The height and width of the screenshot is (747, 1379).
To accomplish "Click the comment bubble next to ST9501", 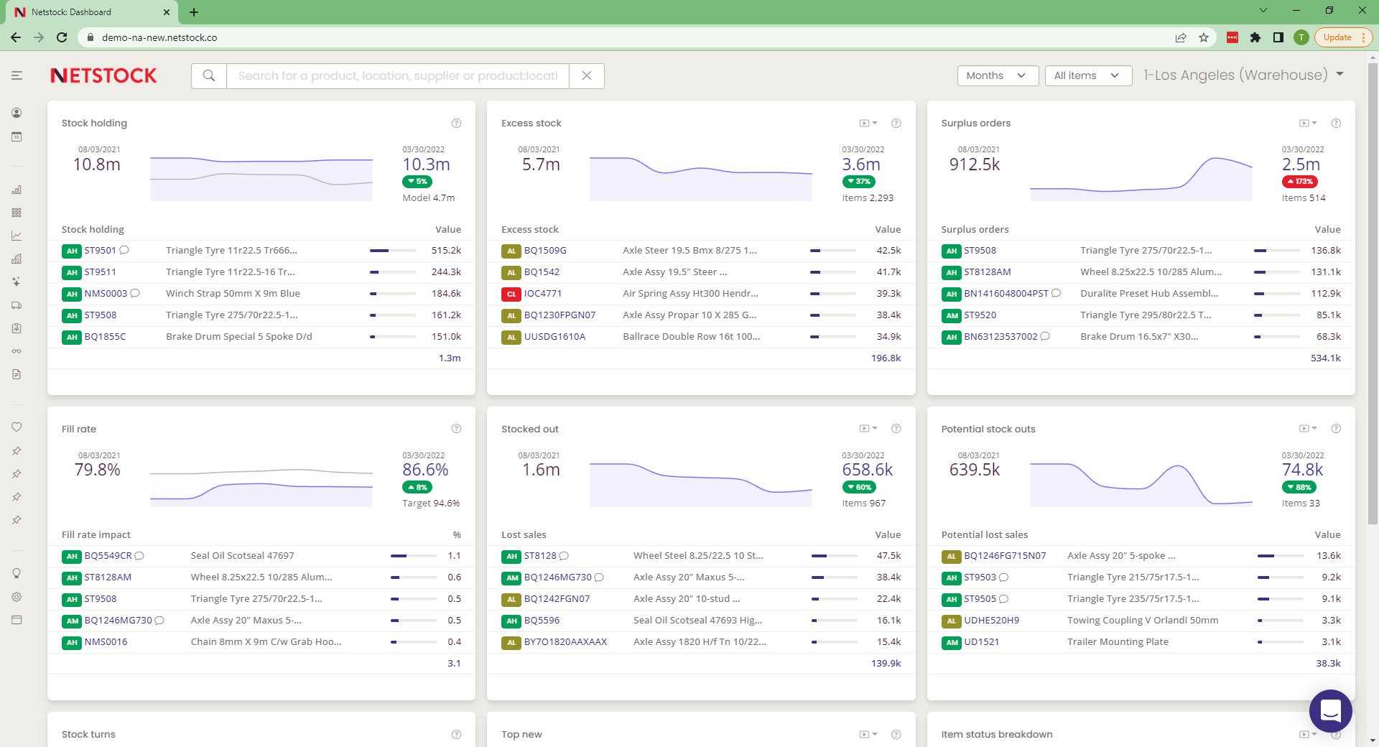I will point(124,250).
